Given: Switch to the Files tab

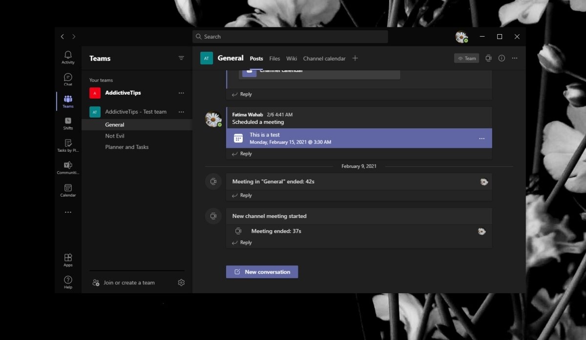Looking at the screenshot, I should 274,59.
